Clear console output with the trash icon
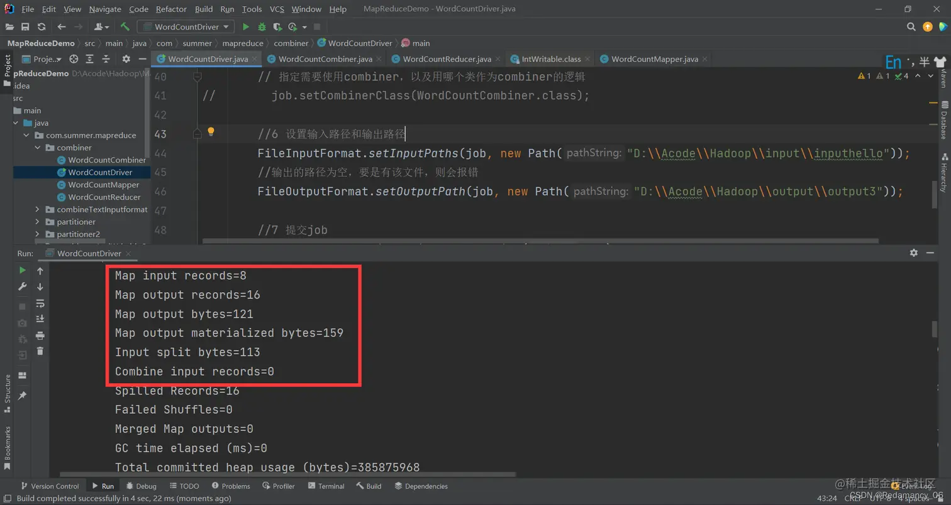The image size is (951, 505). [40, 351]
